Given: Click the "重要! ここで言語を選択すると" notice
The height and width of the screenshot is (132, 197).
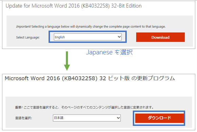Looking at the screenshot, I should pos(84,108).
